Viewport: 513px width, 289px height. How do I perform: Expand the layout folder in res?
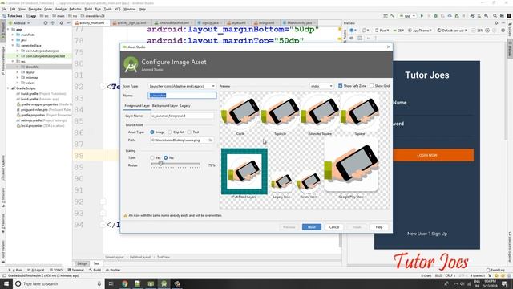(x=18, y=72)
